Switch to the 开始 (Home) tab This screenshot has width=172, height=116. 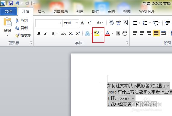pyautogui.click(x=26, y=11)
